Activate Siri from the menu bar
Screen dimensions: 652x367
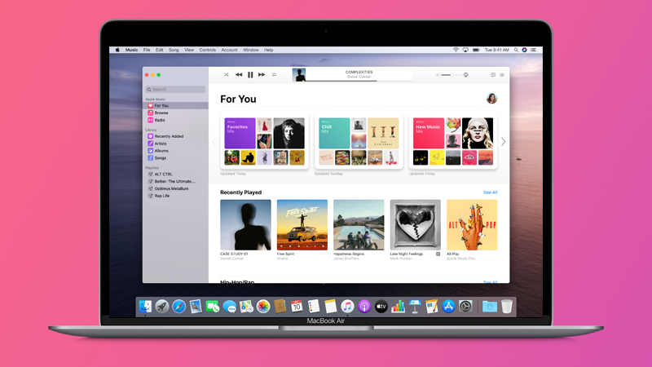pos(524,50)
